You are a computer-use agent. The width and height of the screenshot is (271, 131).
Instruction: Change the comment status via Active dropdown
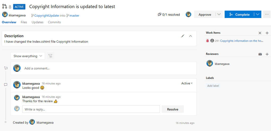(187, 83)
